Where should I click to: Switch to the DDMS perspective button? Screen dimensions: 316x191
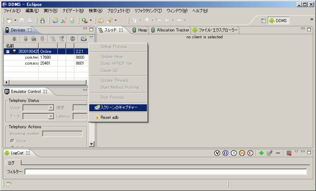[x=278, y=21]
